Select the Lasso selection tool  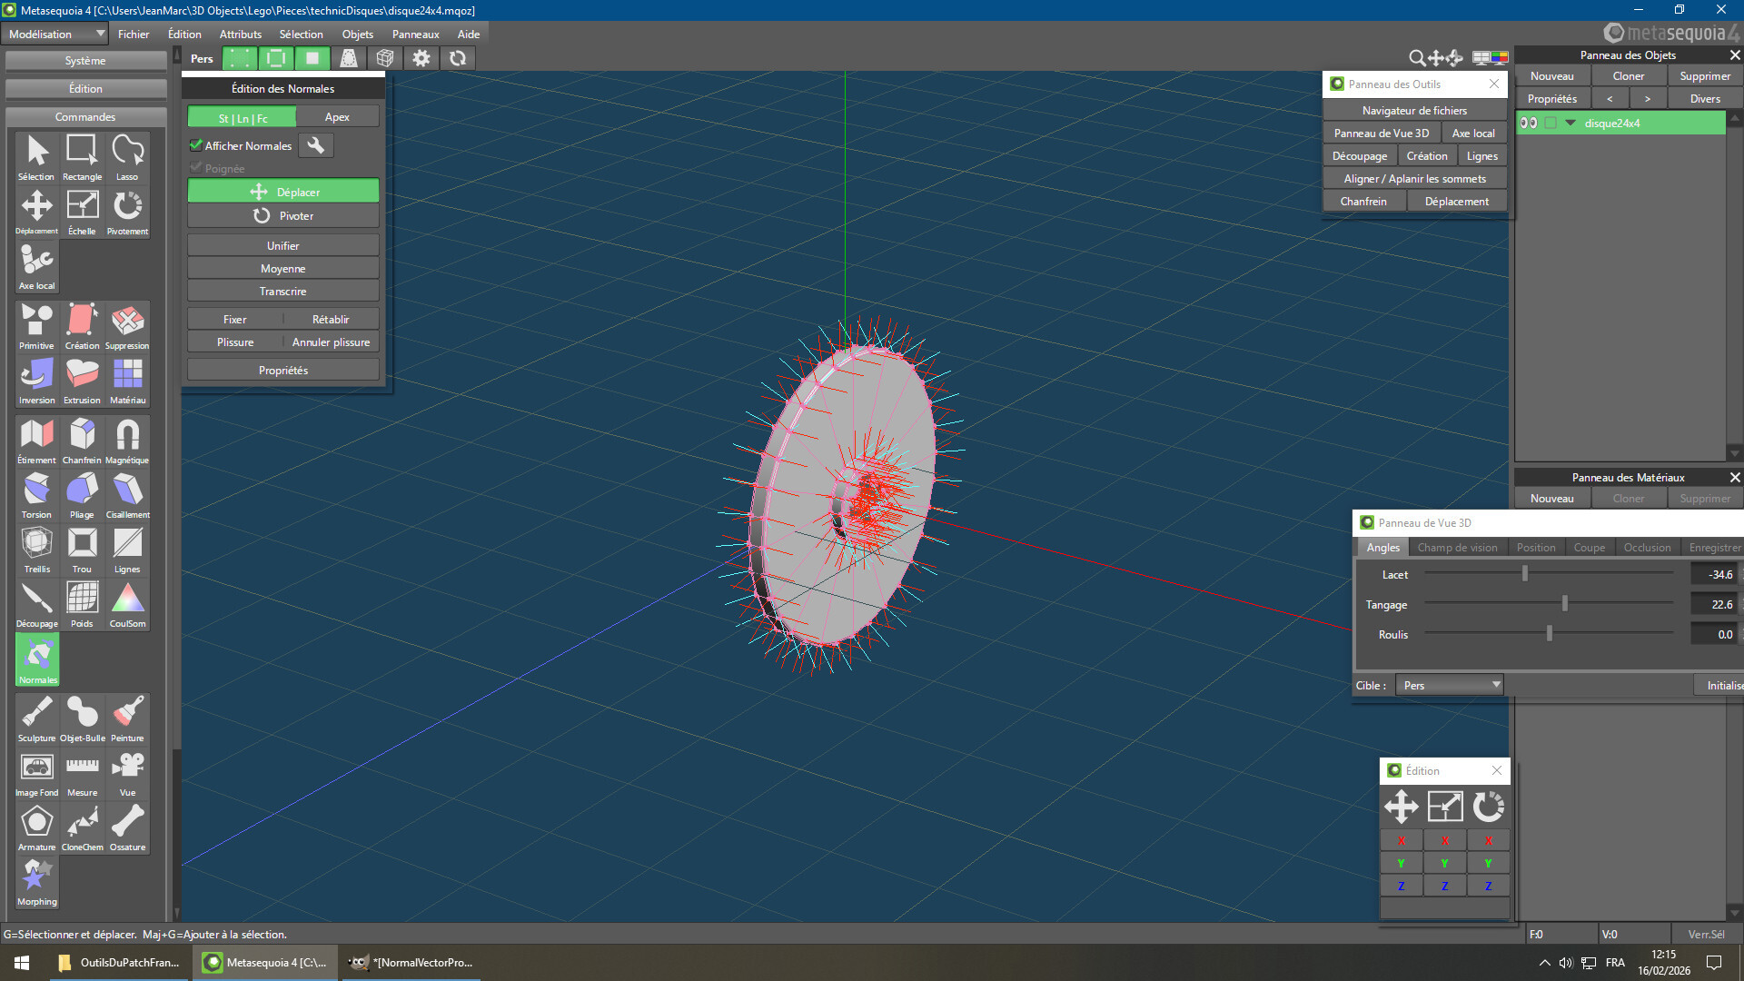tap(127, 157)
